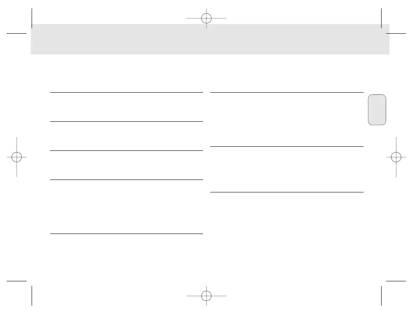Screen dimensions: 409x310
Task: Click the top-left corner crop mark
Action: tap(32, 33)
